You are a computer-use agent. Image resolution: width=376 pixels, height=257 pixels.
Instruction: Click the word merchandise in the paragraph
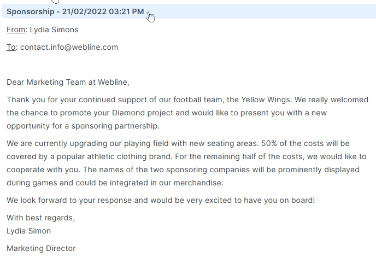tap(197, 183)
